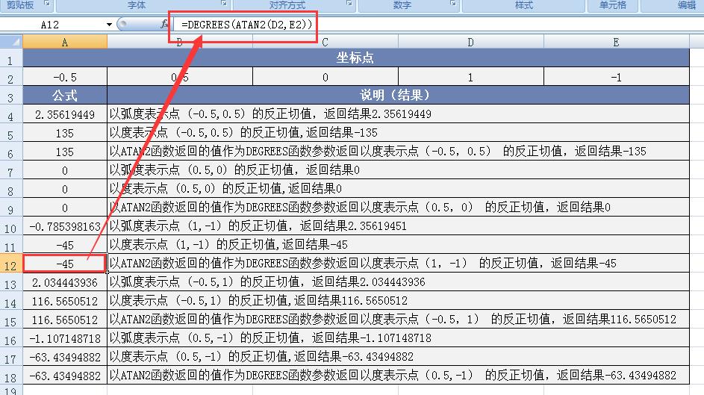Select cell A18 showing -63.43494882
Viewport: 704px width, 395px height.
(x=65, y=376)
